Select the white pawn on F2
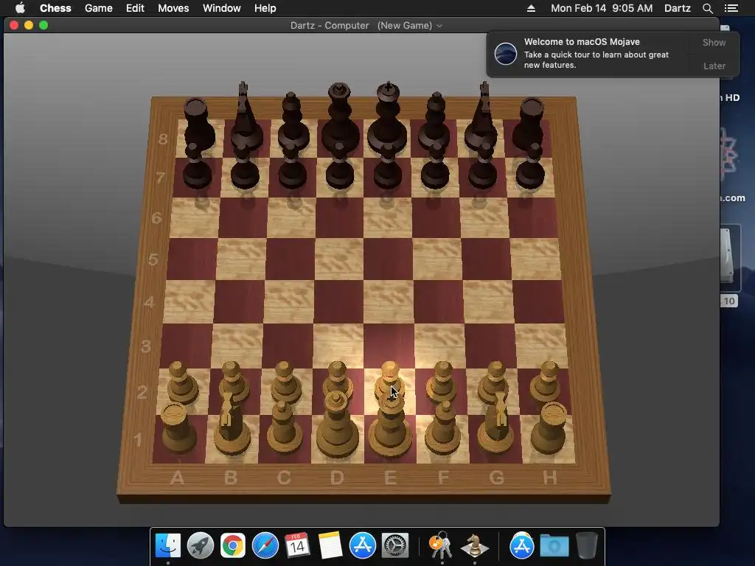 coord(442,382)
